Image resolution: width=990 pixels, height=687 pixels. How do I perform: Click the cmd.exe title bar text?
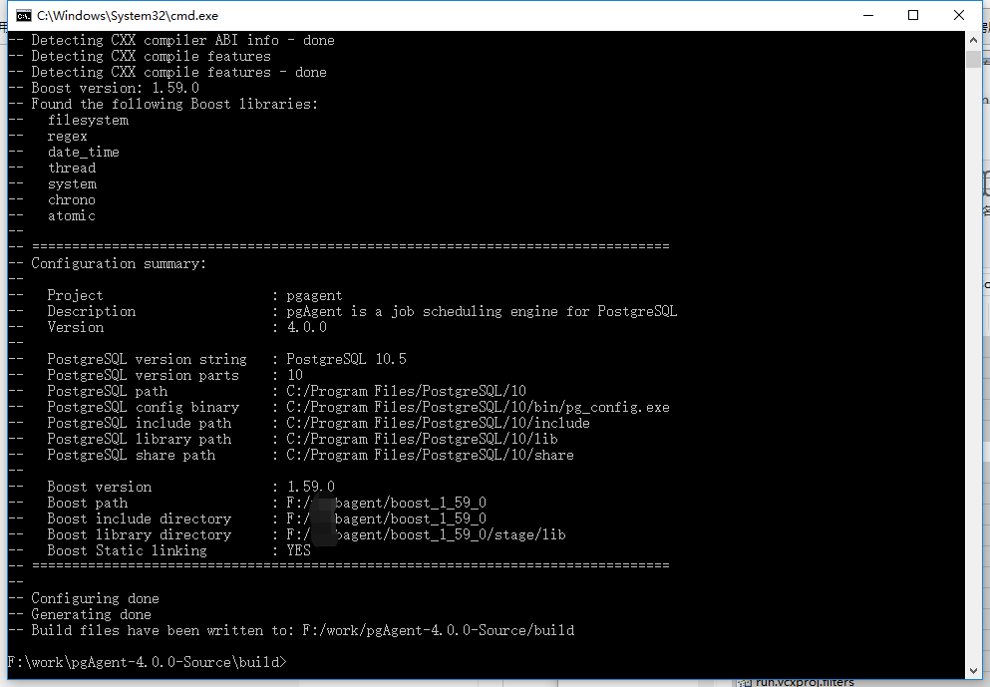point(128,16)
